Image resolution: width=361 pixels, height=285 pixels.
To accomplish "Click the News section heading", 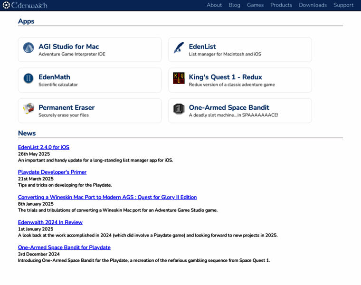I will tap(27, 133).
